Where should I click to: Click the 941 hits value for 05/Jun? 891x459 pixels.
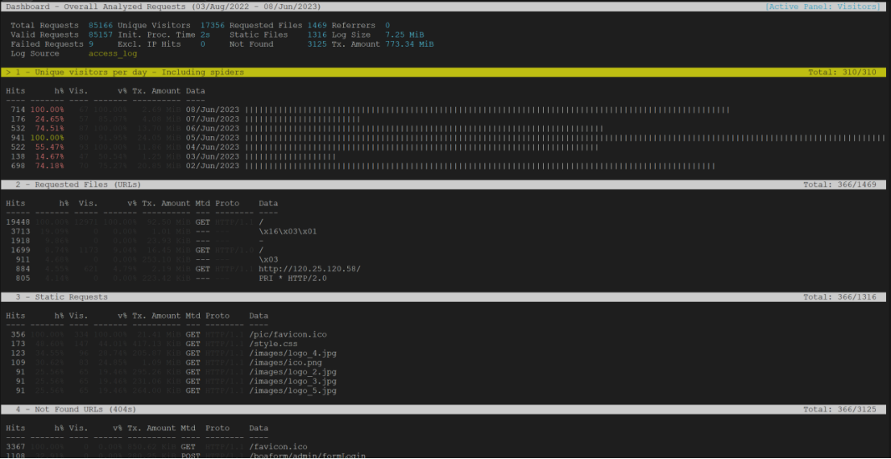pos(18,138)
